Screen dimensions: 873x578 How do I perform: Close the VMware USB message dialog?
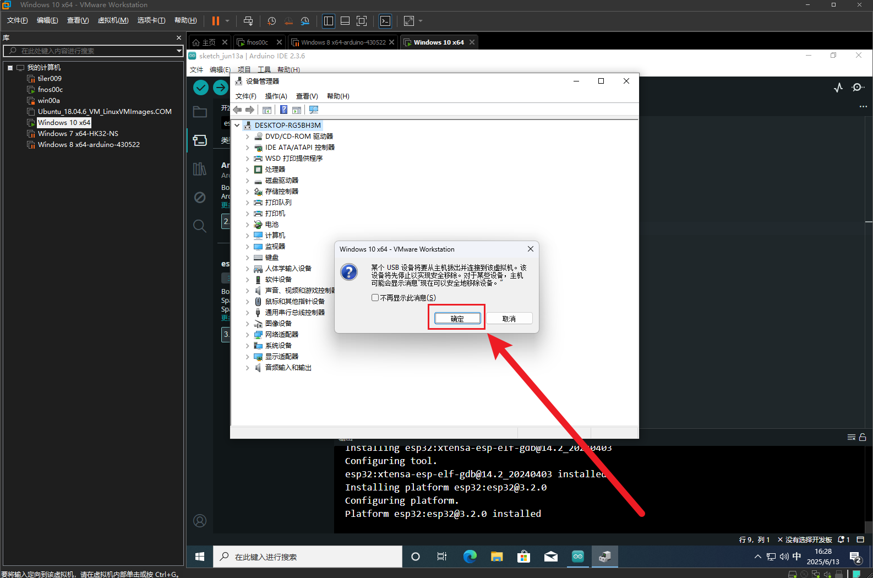[531, 249]
